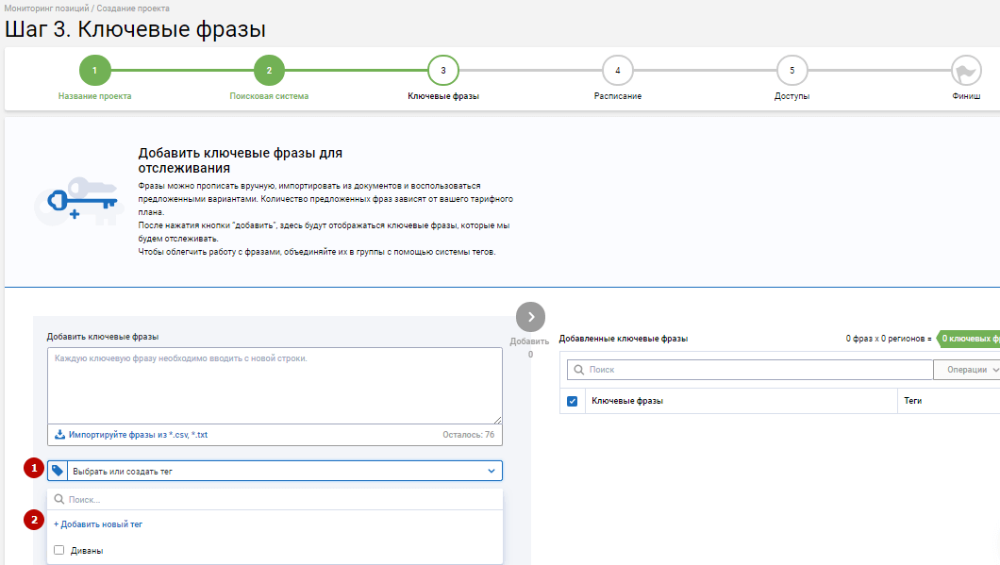The image size is (1000, 565).
Task: Click the gray arrow Add button
Action: tap(531, 317)
